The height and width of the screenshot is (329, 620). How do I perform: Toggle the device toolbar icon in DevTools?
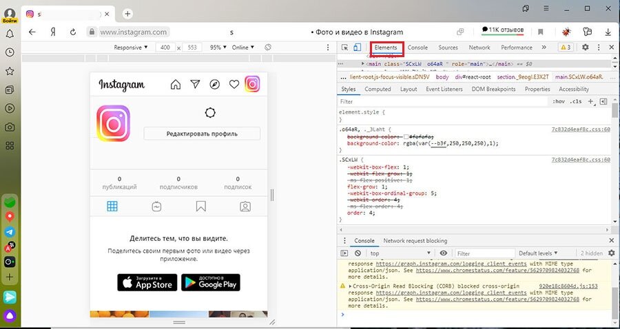(357, 47)
